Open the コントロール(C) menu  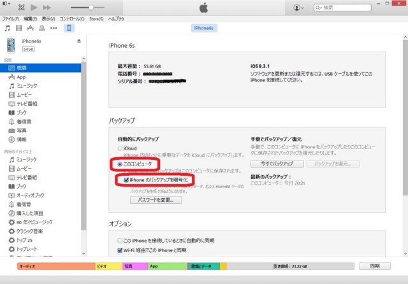72,18
